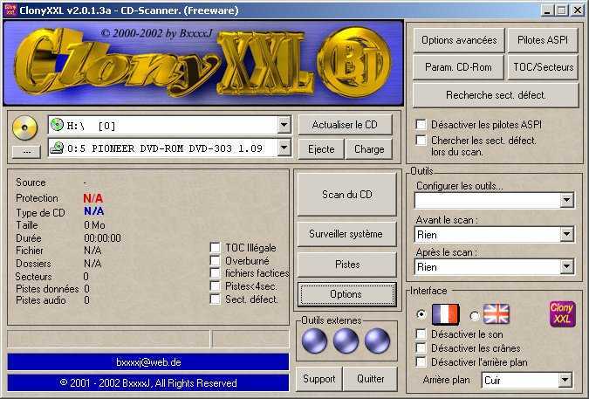Click the Durée 00:00:00 value
The height and width of the screenshot is (399, 589).
tap(102, 238)
